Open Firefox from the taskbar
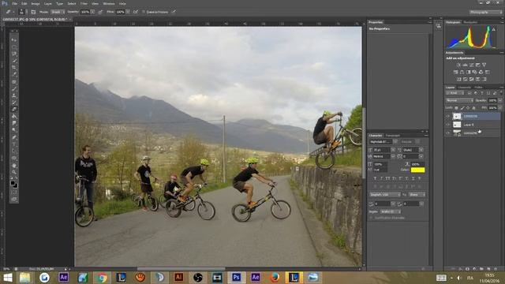Screen dimensions: 505x284 [275, 277]
